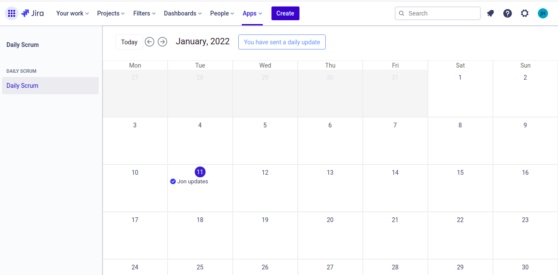Click the Mon column header
Screen dimensions: 558x275
pyautogui.click(x=135, y=65)
